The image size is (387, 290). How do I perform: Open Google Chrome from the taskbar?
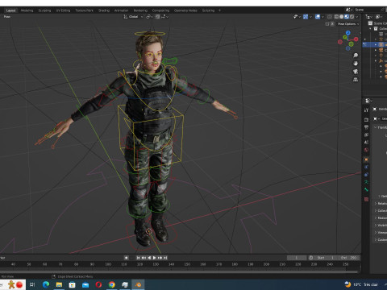(112, 284)
